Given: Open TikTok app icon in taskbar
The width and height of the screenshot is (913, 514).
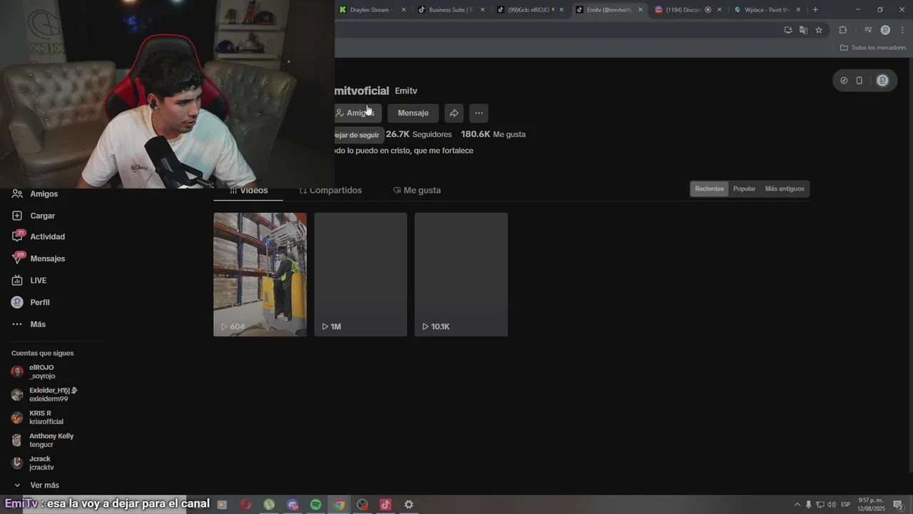Looking at the screenshot, I should tap(385, 505).
